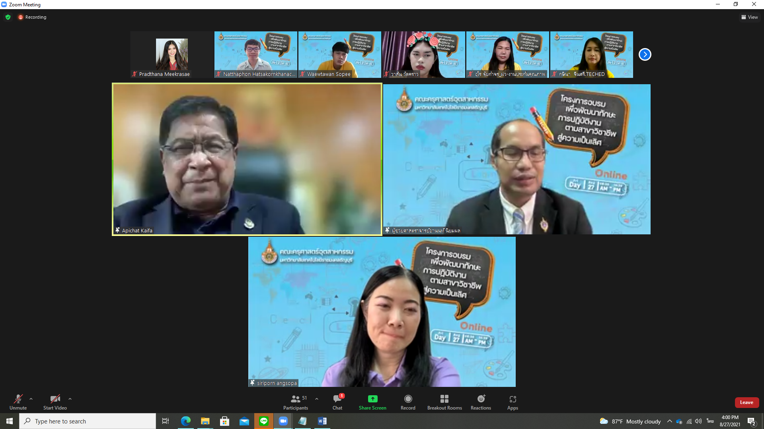The image size is (764, 429).
Task: Start Video from the Zoom toolbar
Action: pyautogui.click(x=55, y=402)
